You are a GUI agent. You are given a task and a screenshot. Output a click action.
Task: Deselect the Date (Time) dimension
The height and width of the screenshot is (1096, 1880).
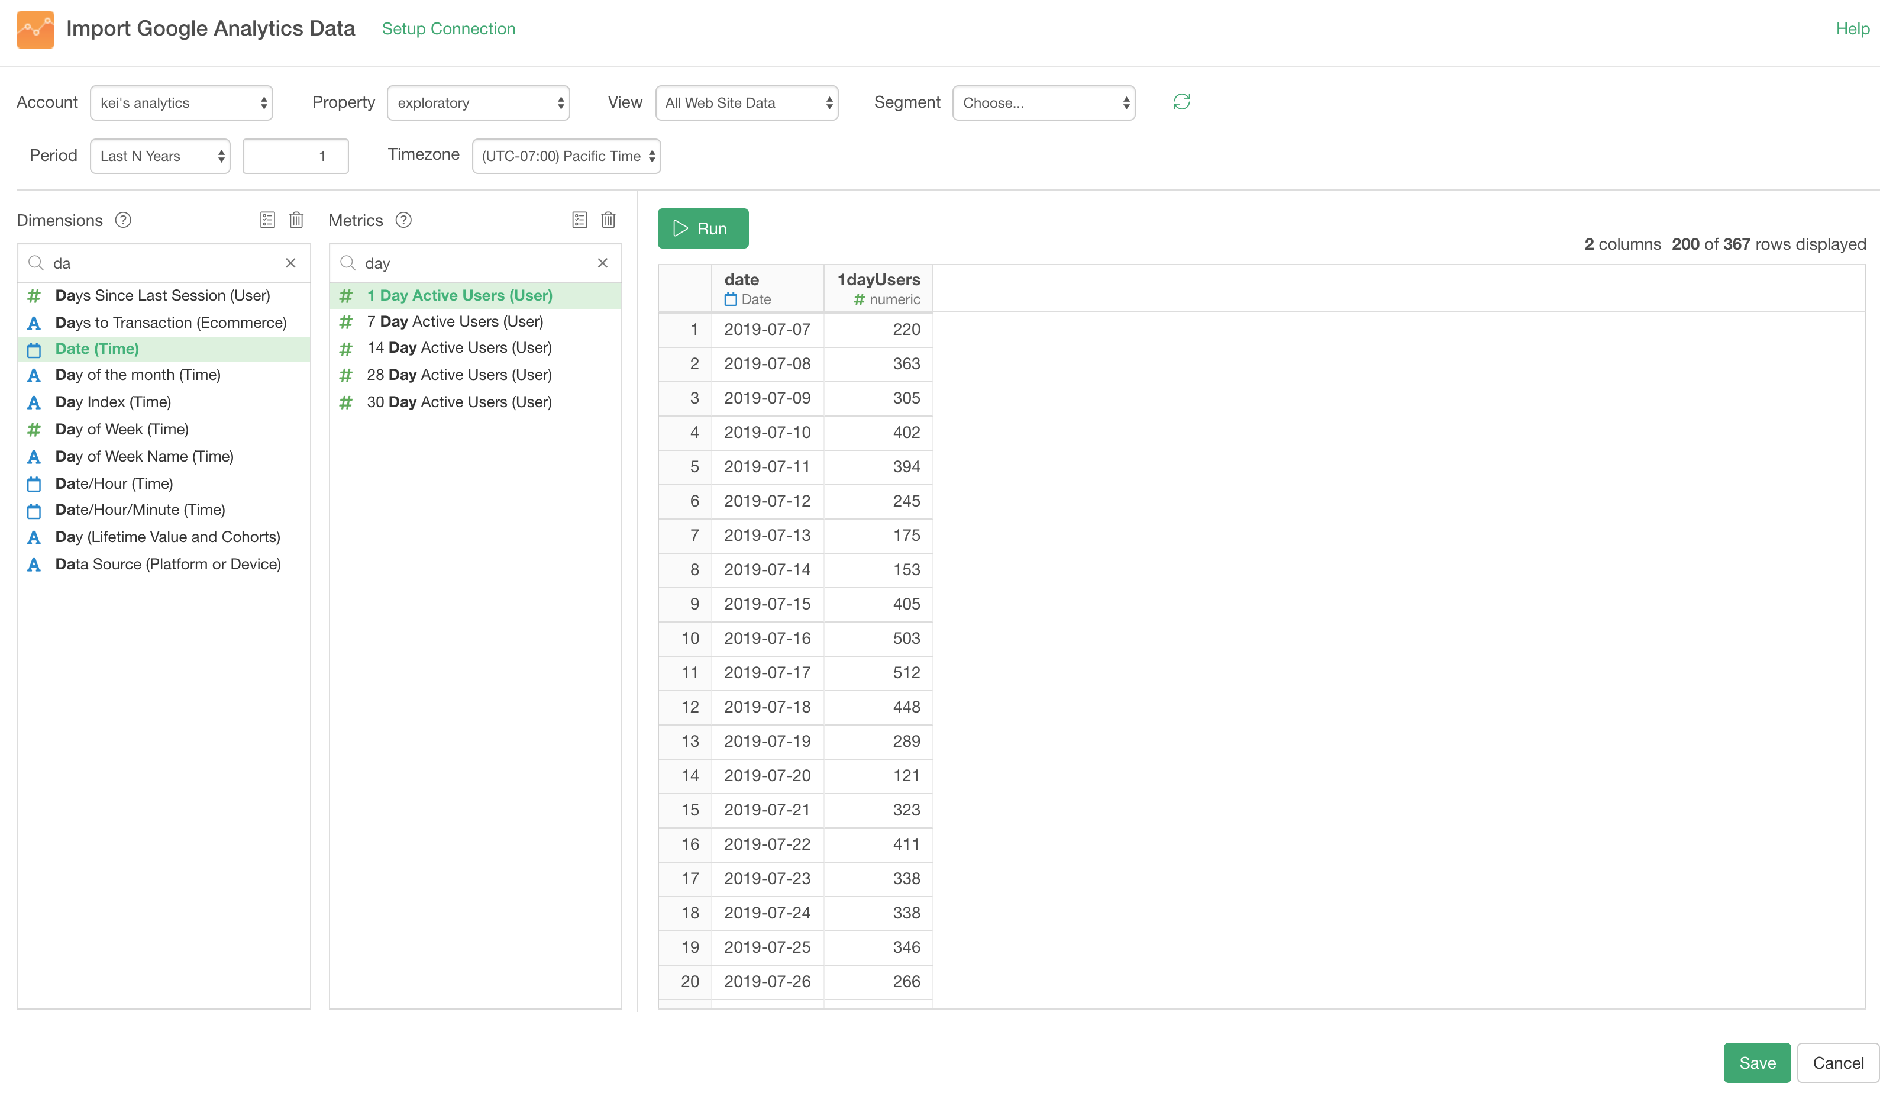pyautogui.click(x=164, y=349)
